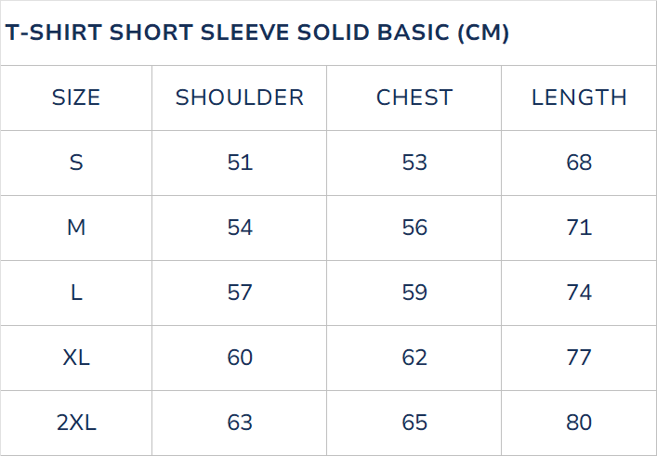657x456 pixels.
Task: Select shoulder value 60 for size XL
Action: [240, 358]
